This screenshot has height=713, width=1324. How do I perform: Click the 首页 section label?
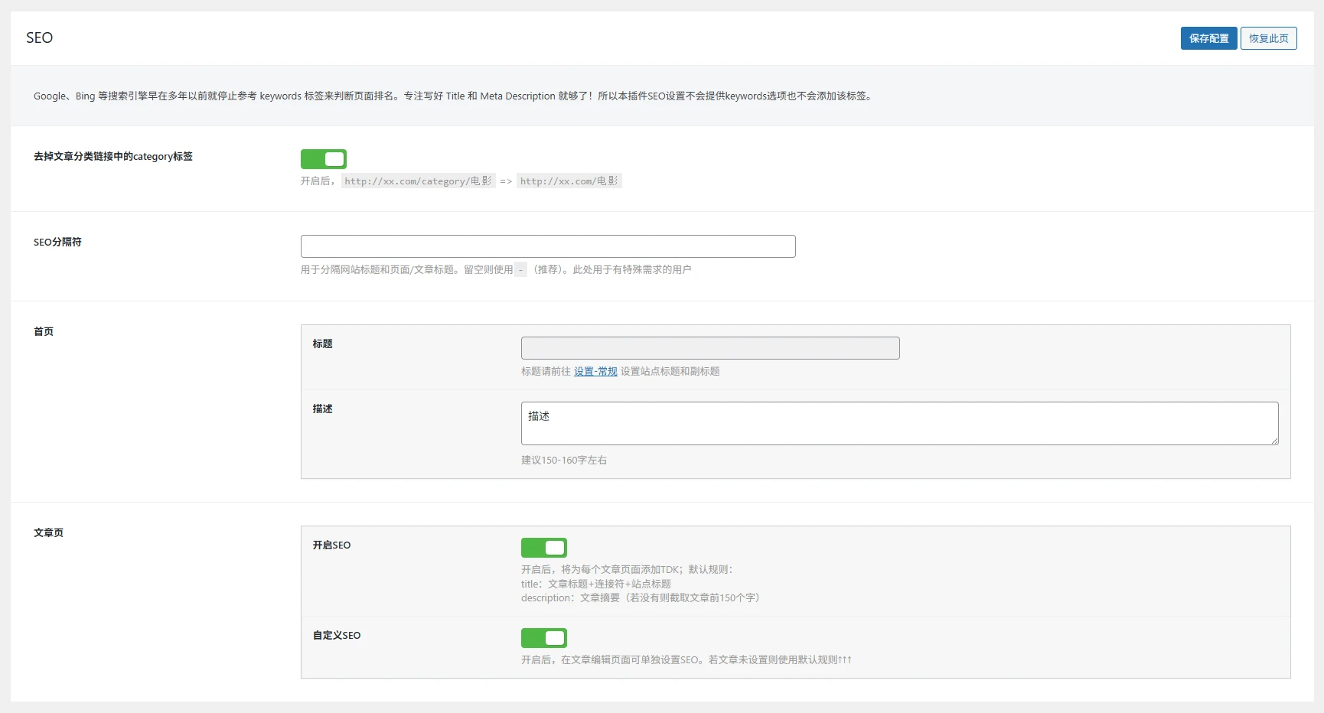tap(44, 331)
